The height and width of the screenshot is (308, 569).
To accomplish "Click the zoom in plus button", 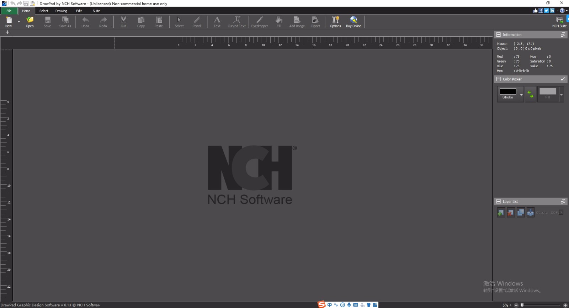I will coord(565,305).
